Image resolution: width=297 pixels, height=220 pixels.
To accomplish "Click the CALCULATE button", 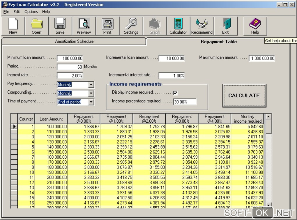I will click(x=244, y=95).
